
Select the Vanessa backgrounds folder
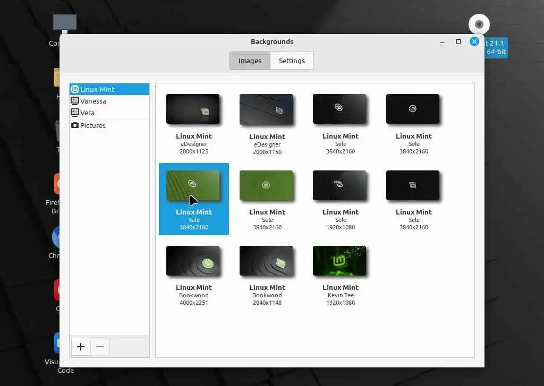point(109,101)
